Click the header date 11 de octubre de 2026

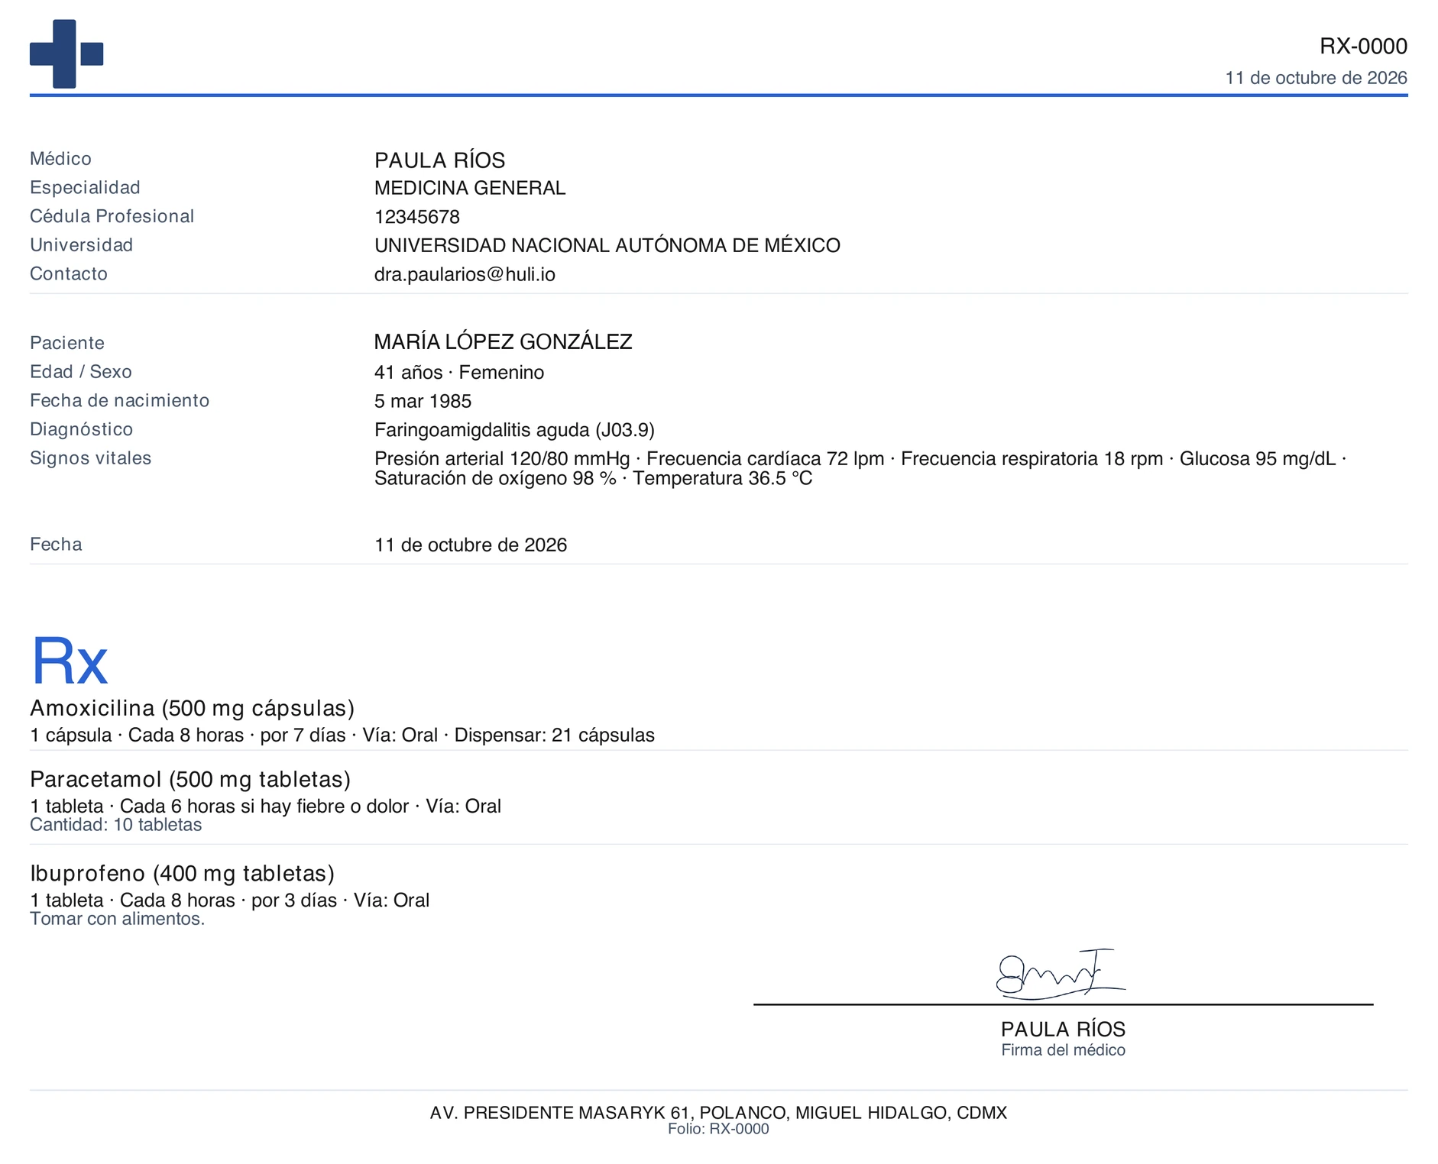click(x=1316, y=78)
